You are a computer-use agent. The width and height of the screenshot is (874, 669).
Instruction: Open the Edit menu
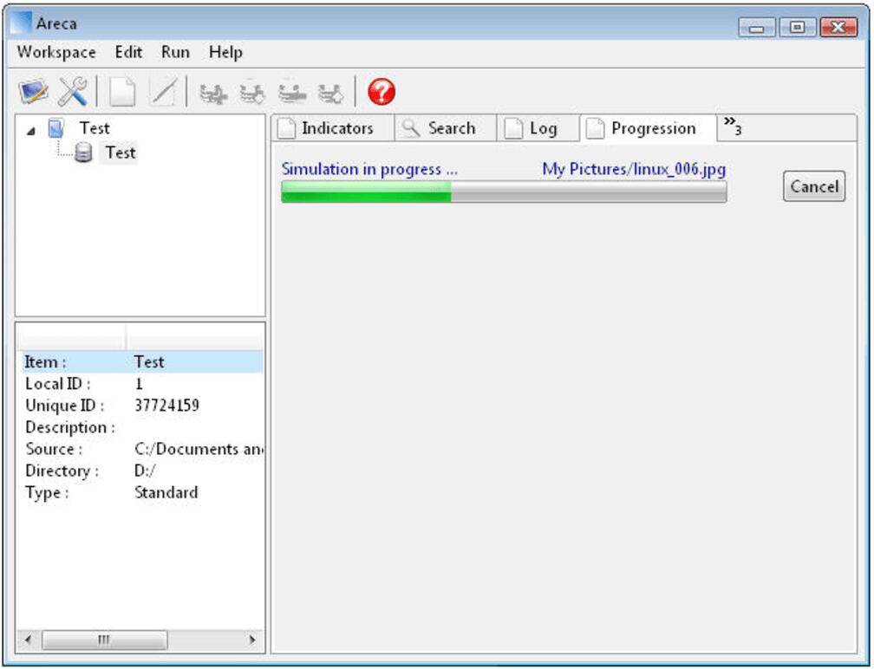tap(128, 52)
